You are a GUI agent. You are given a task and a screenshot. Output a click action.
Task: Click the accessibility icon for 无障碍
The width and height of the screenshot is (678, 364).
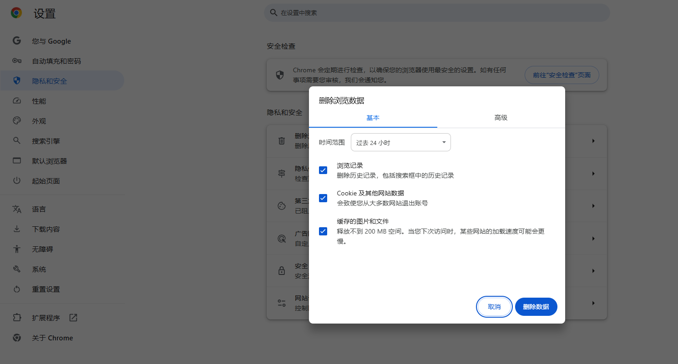coord(17,249)
